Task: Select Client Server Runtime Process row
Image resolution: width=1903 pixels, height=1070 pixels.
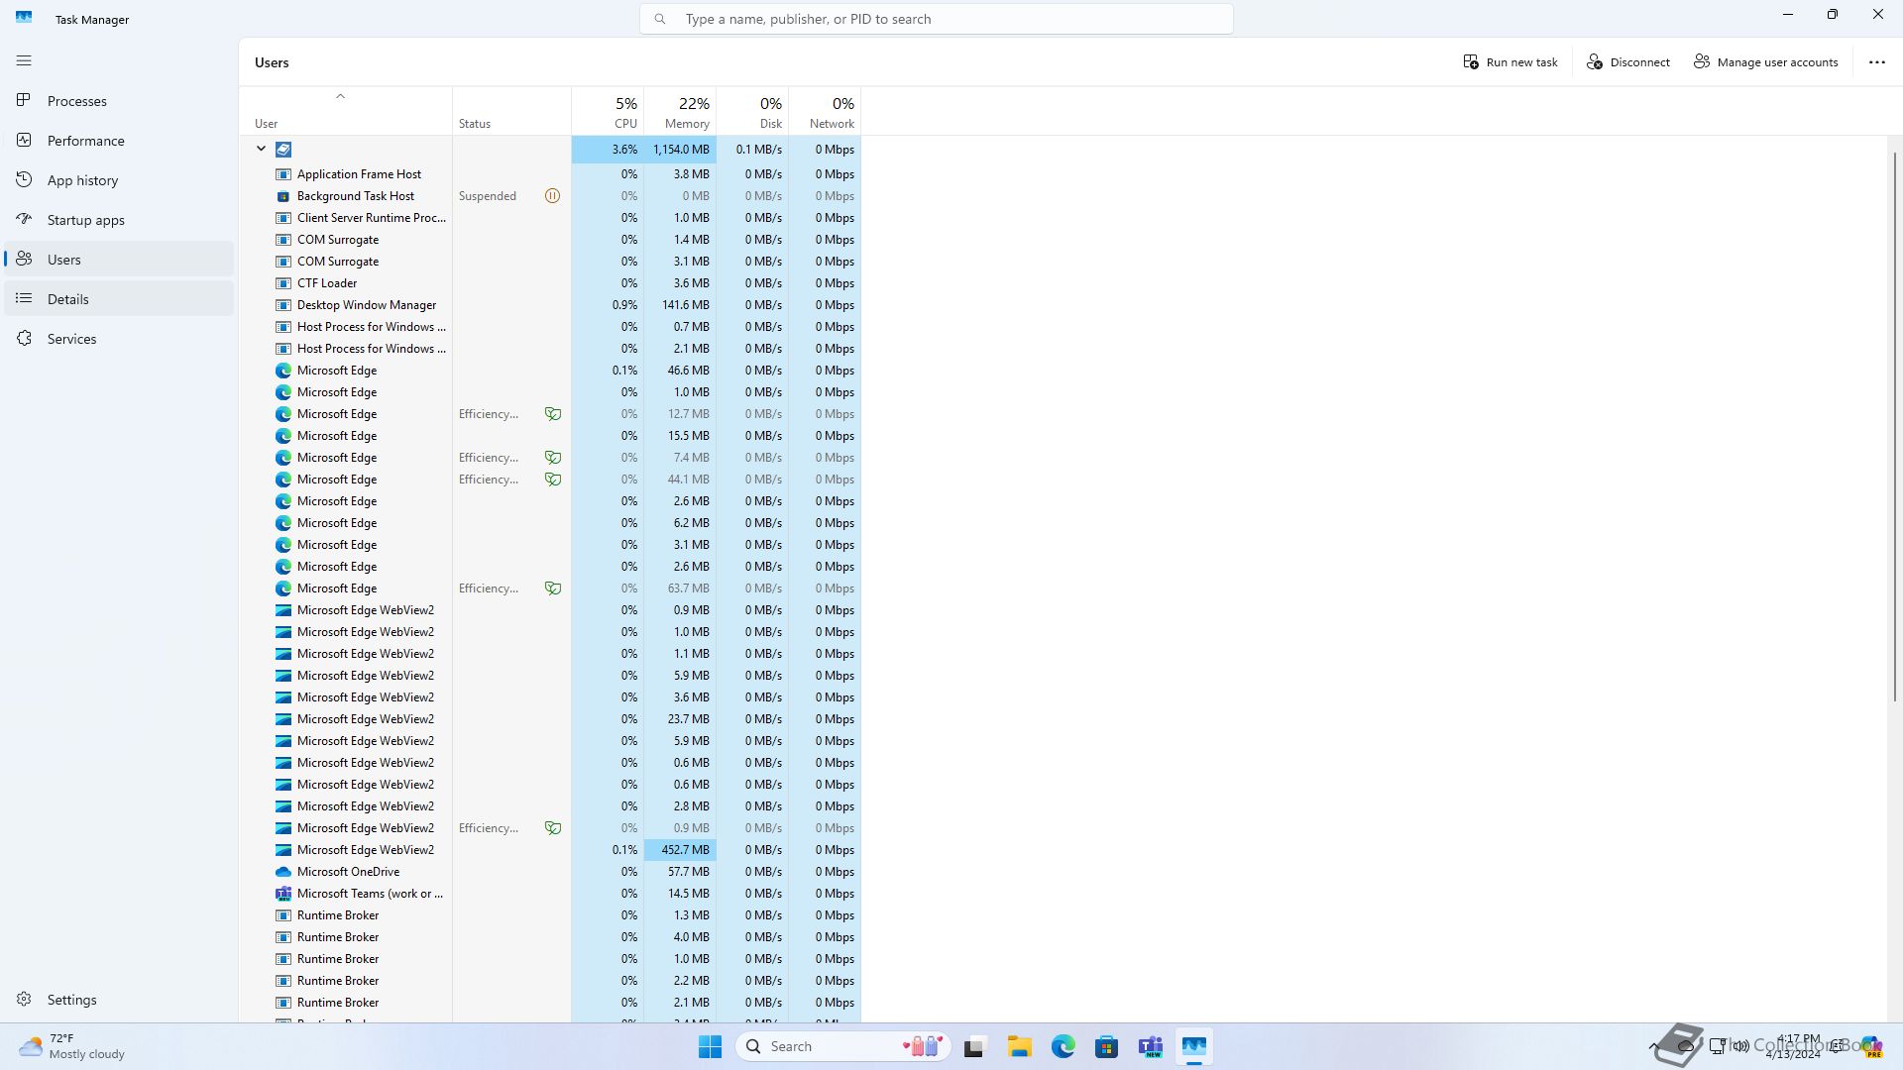Action: tap(550, 218)
